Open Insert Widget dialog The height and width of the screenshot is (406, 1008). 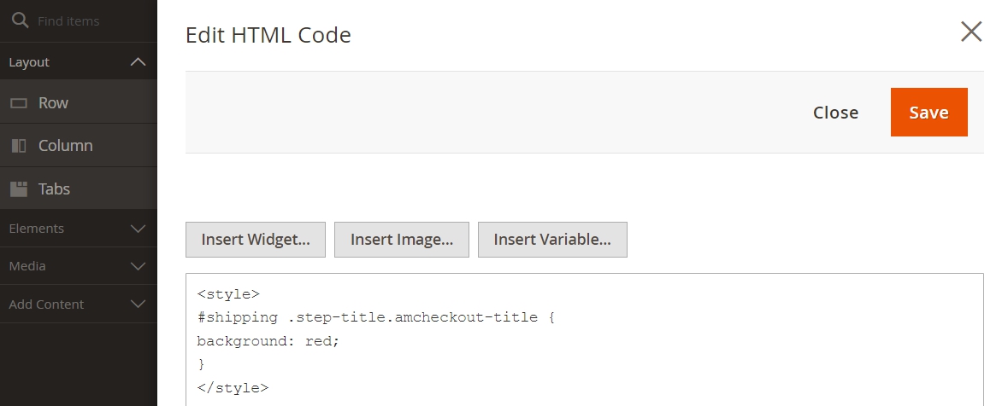coord(256,239)
